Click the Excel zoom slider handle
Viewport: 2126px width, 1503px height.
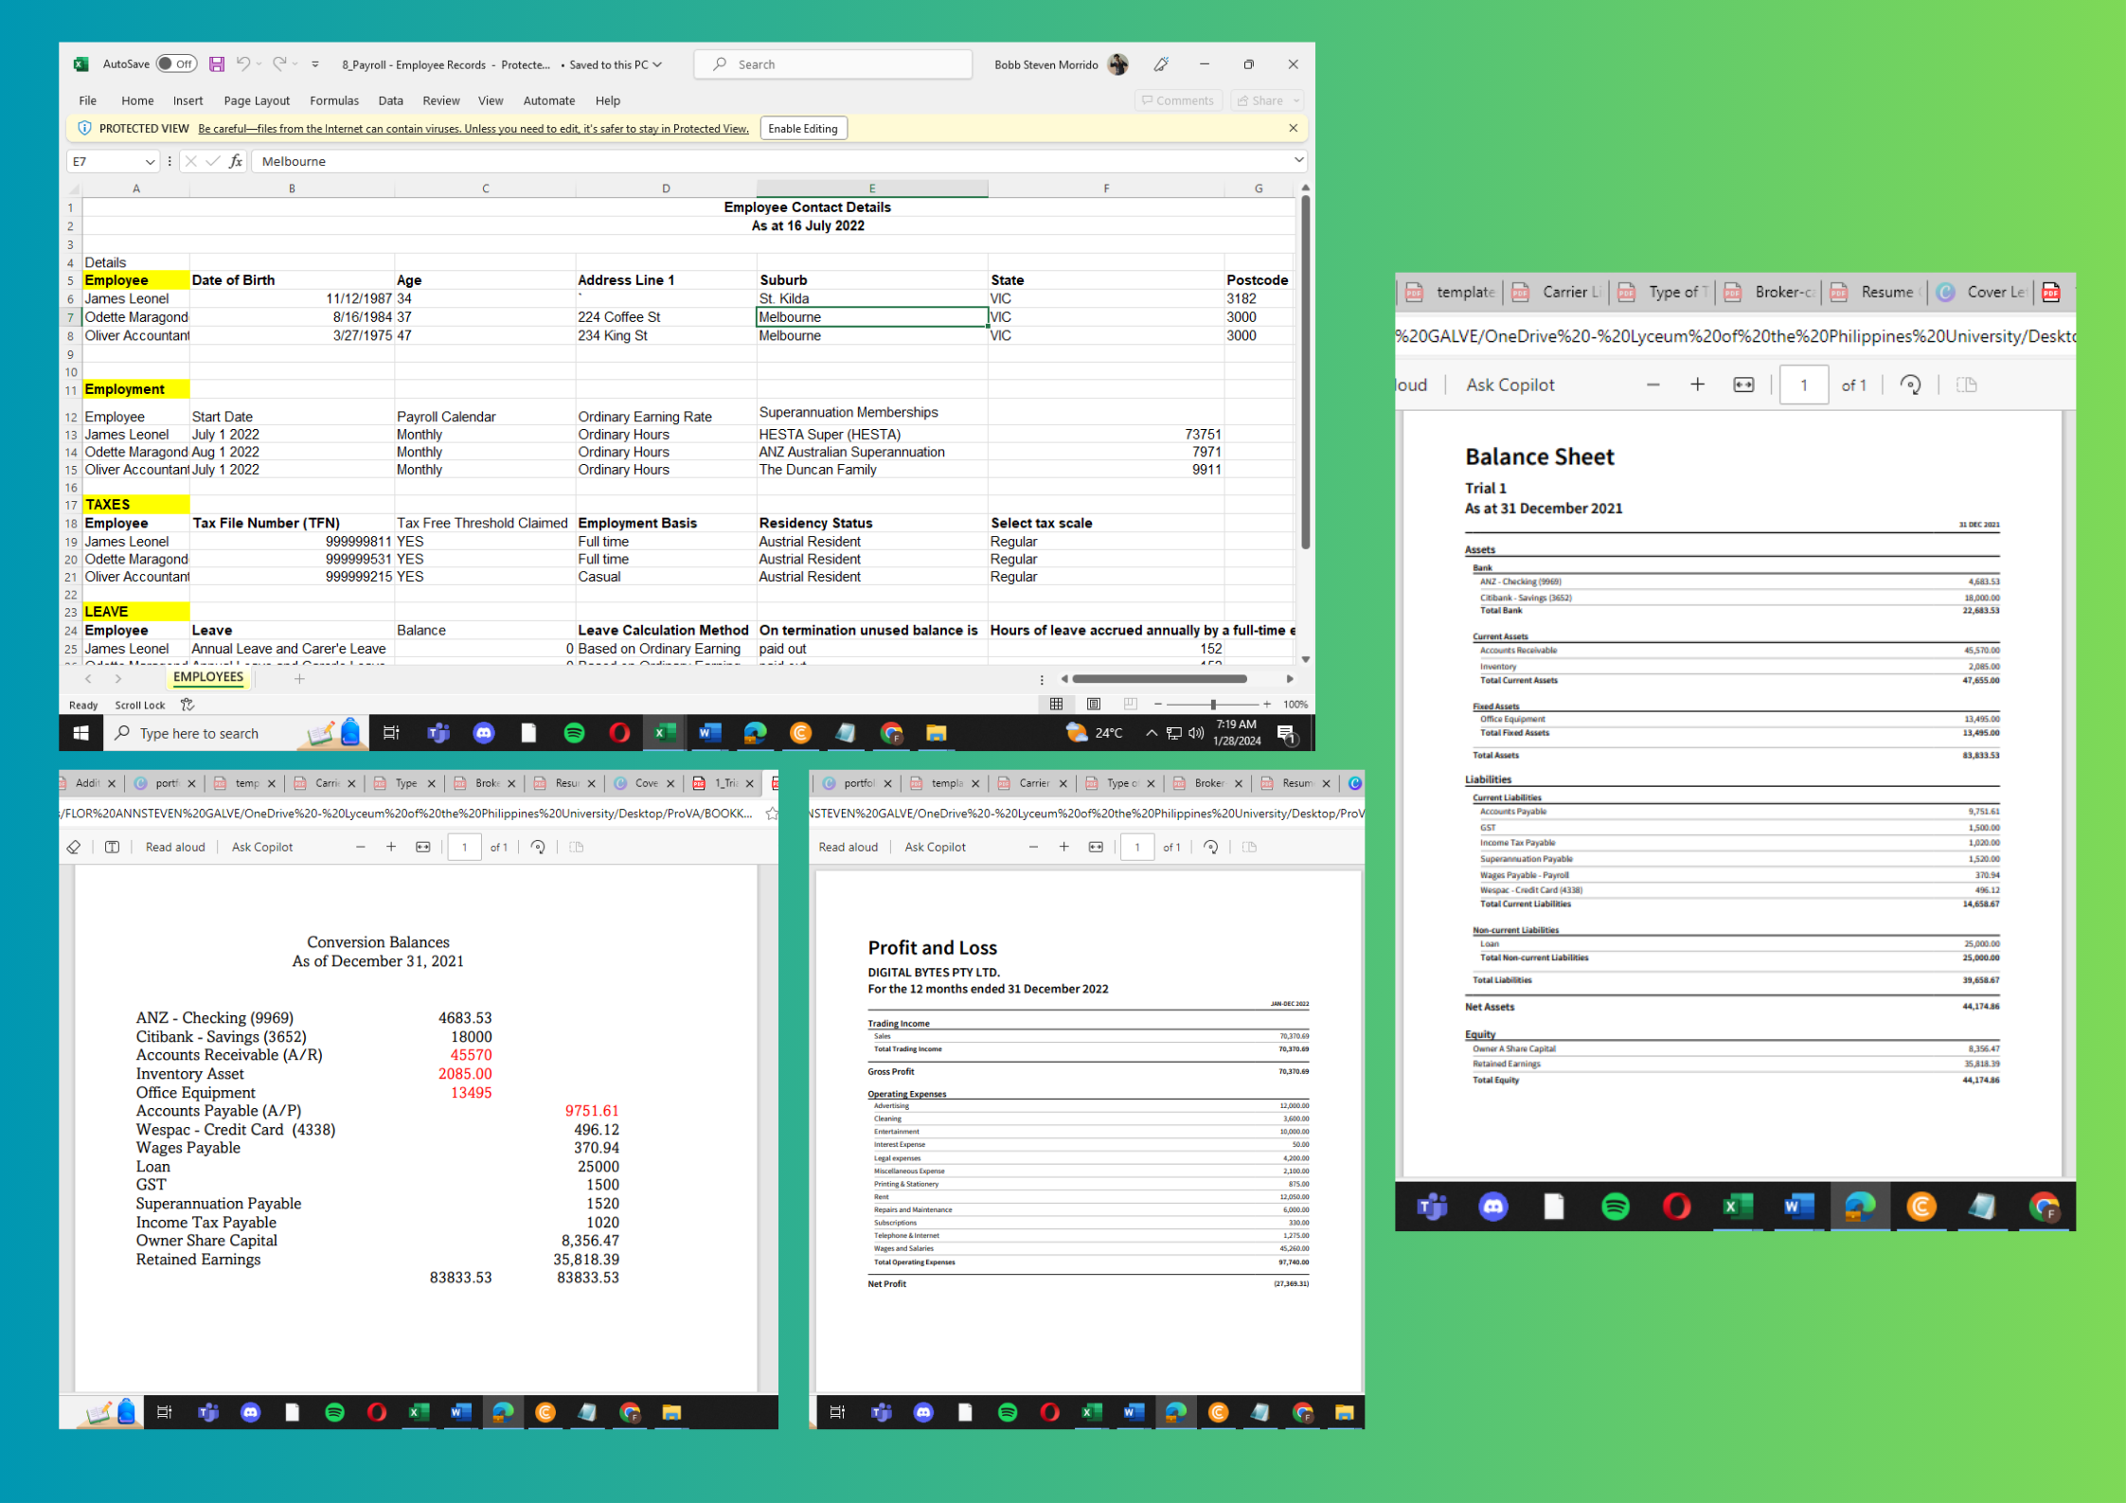coord(1213,704)
